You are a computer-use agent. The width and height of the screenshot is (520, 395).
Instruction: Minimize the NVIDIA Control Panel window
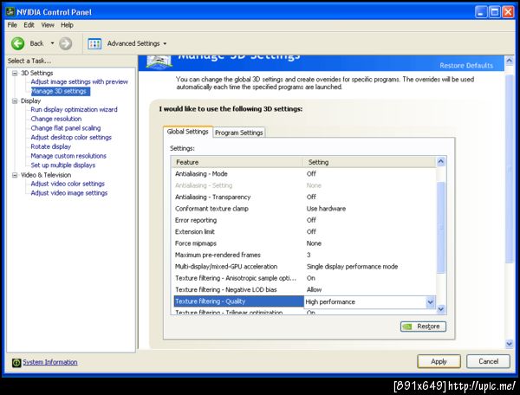[x=481, y=12]
